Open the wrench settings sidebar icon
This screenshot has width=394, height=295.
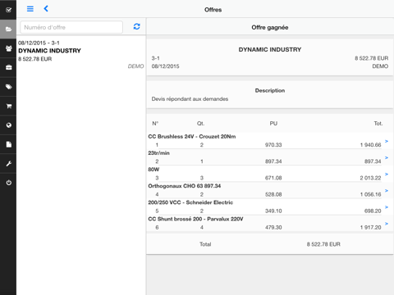(x=8, y=164)
